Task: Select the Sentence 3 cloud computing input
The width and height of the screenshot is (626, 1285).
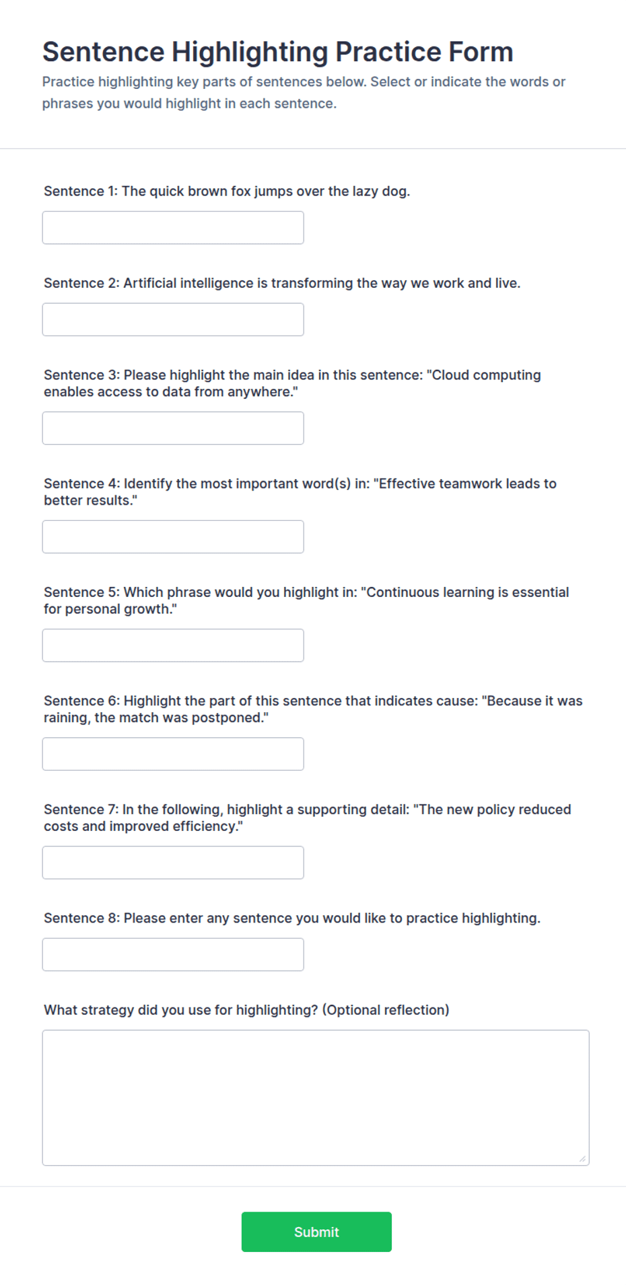Action: pos(173,429)
